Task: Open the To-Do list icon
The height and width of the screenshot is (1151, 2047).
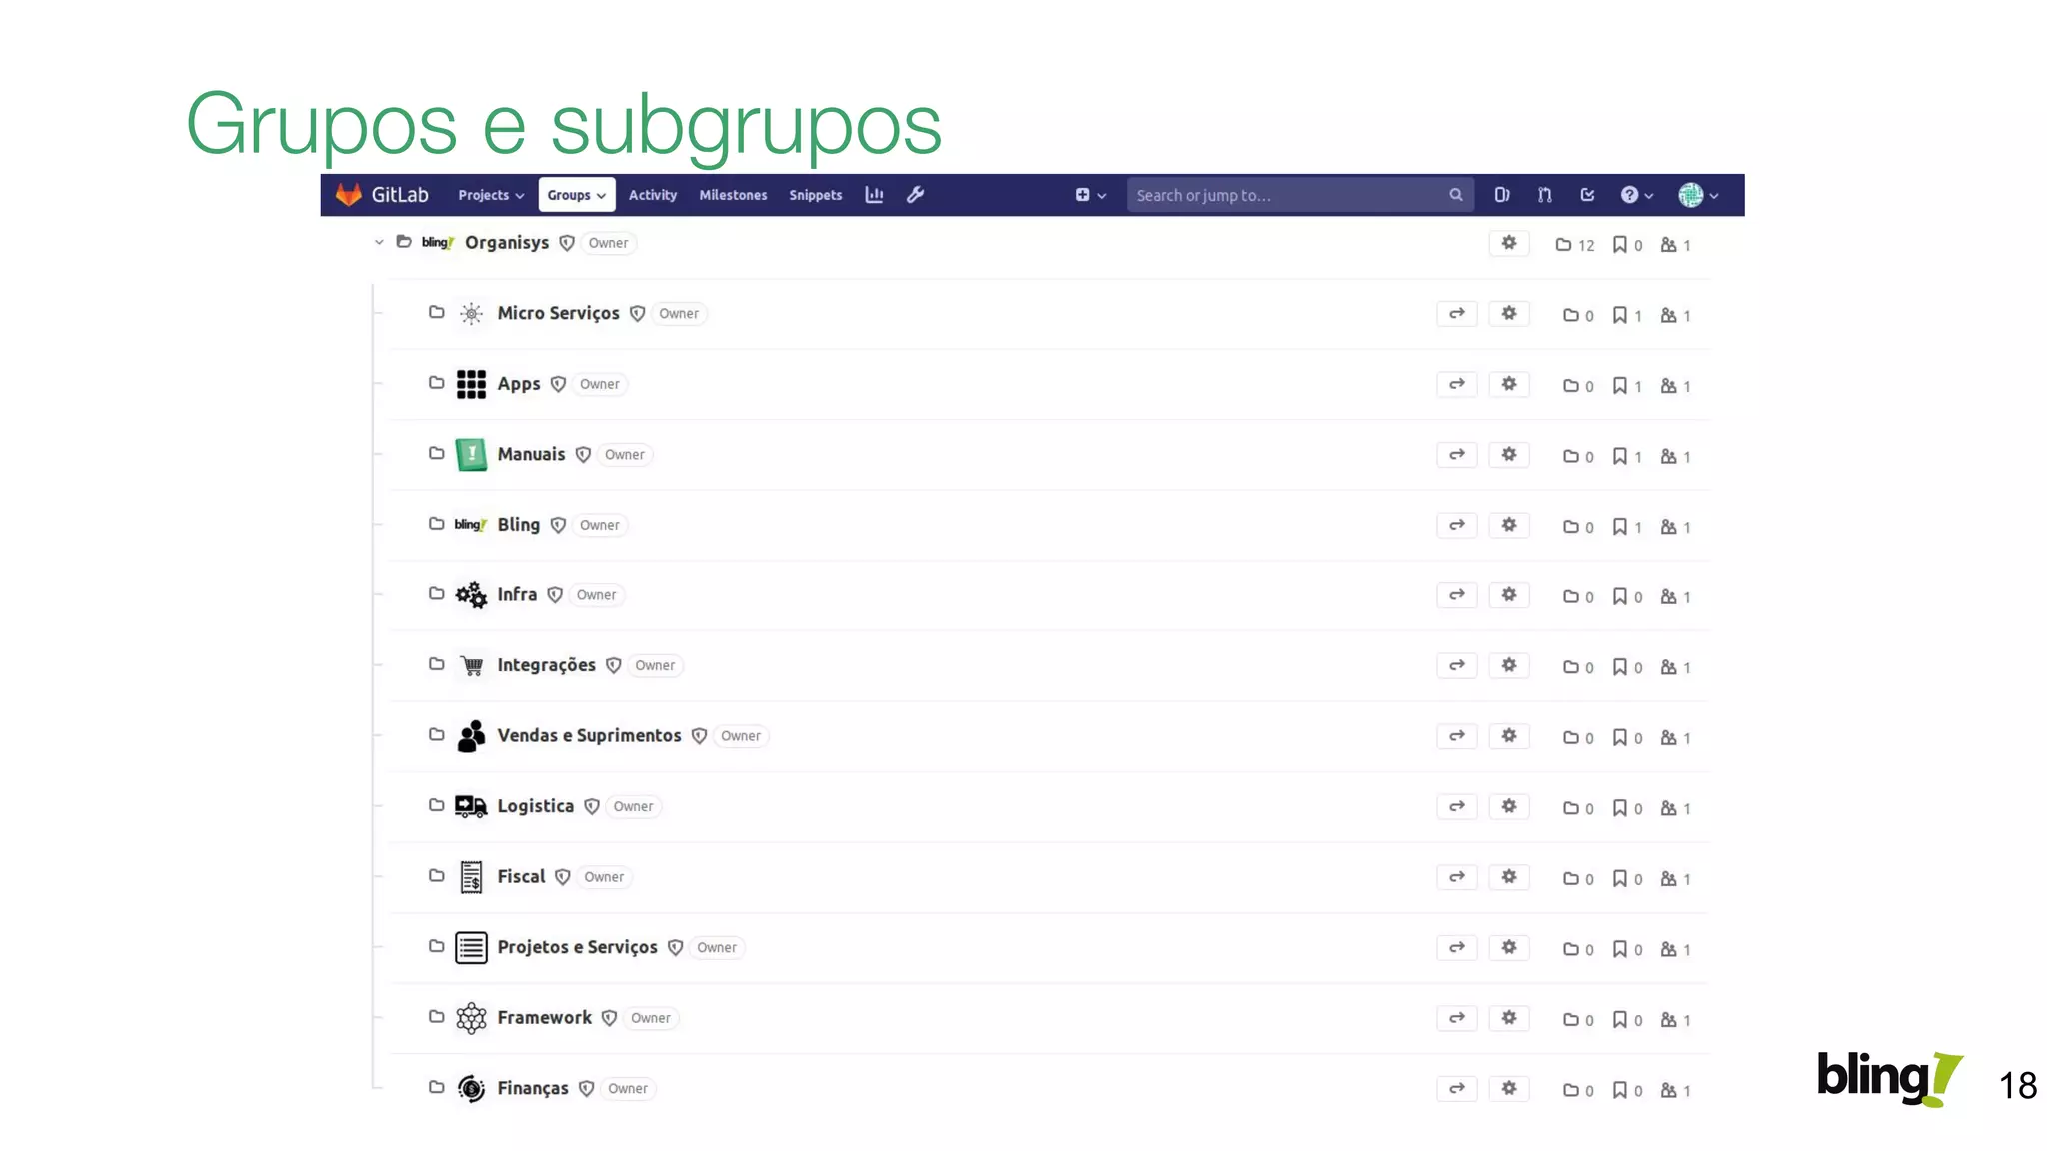Action: pyautogui.click(x=1587, y=195)
